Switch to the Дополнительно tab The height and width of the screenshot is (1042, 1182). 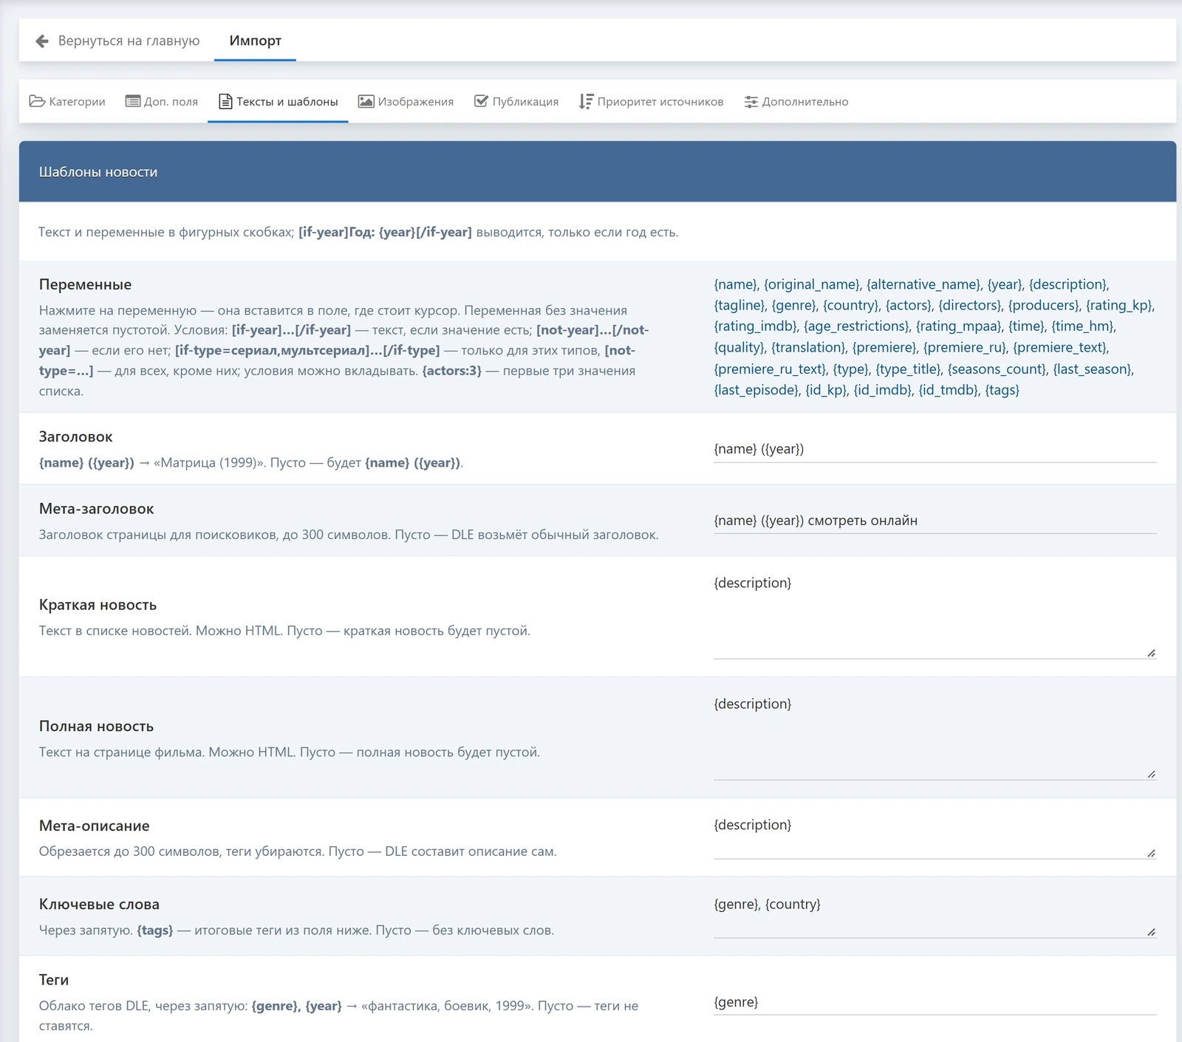point(796,101)
